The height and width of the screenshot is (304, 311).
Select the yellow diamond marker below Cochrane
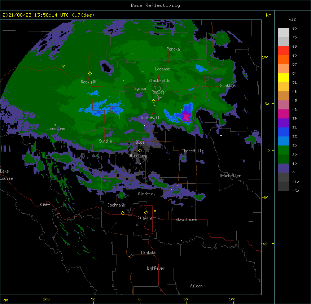[x=123, y=213]
